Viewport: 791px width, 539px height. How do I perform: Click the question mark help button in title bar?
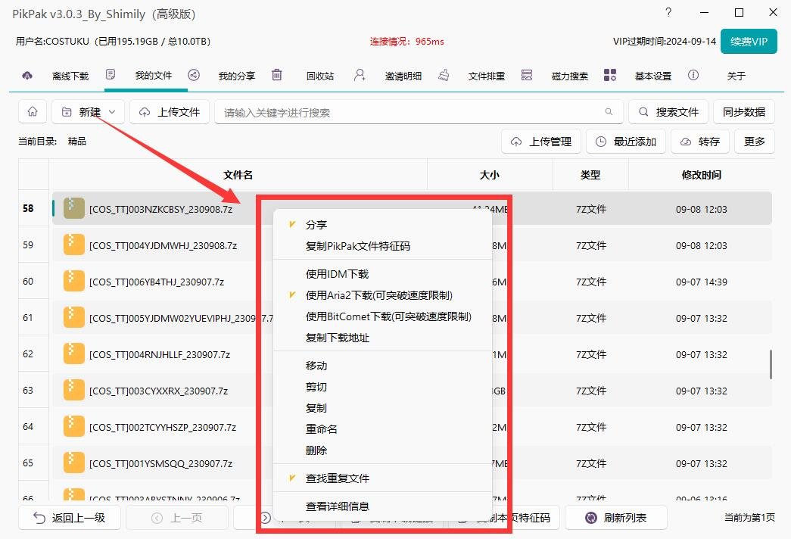(x=668, y=12)
